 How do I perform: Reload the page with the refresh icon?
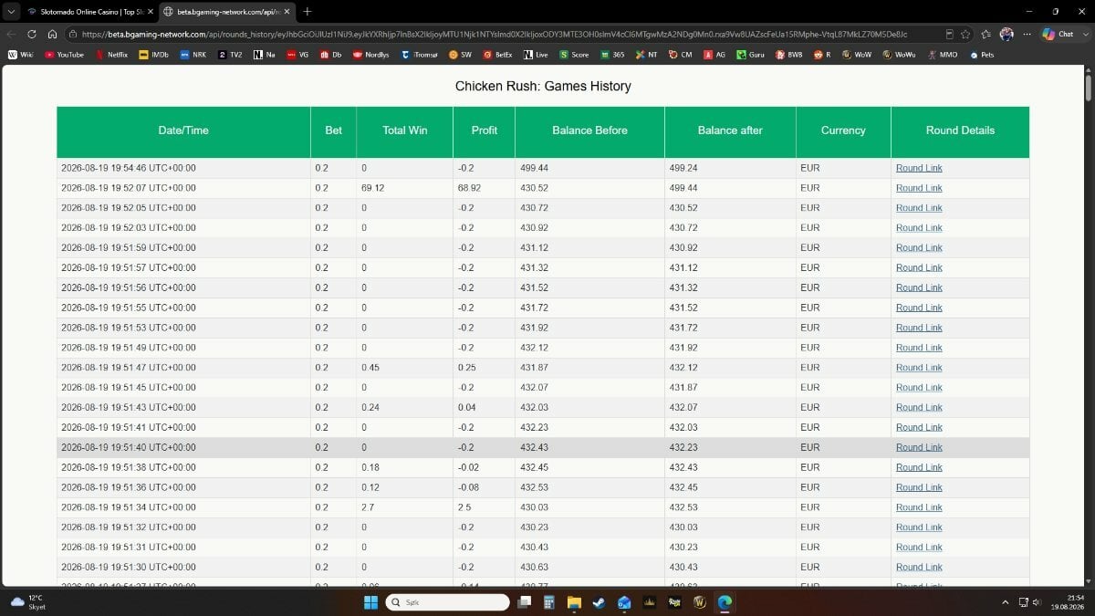click(32, 34)
